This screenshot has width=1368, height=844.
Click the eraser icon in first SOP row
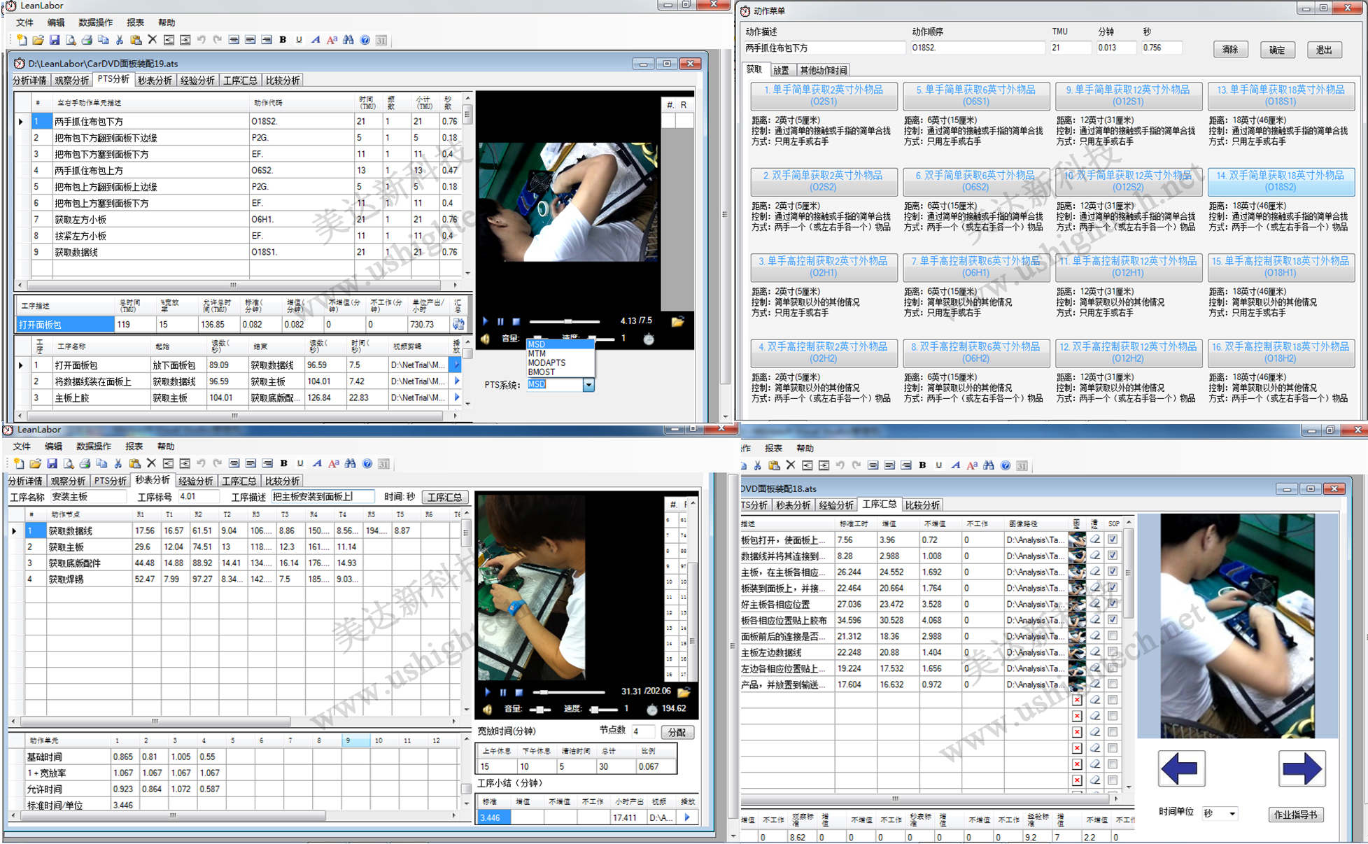click(1095, 540)
